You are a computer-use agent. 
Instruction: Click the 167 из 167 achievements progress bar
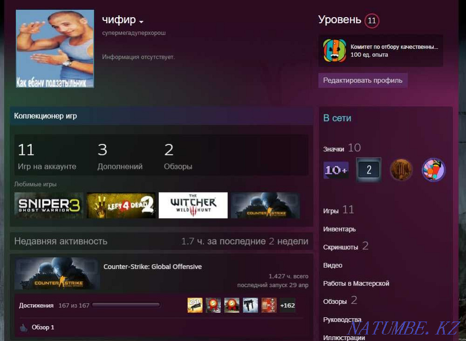pyautogui.click(x=126, y=305)
